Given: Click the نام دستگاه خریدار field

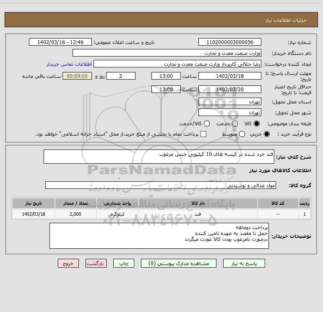Looking at the screenshot, I should pyautogui.click(x=167, y=53).
